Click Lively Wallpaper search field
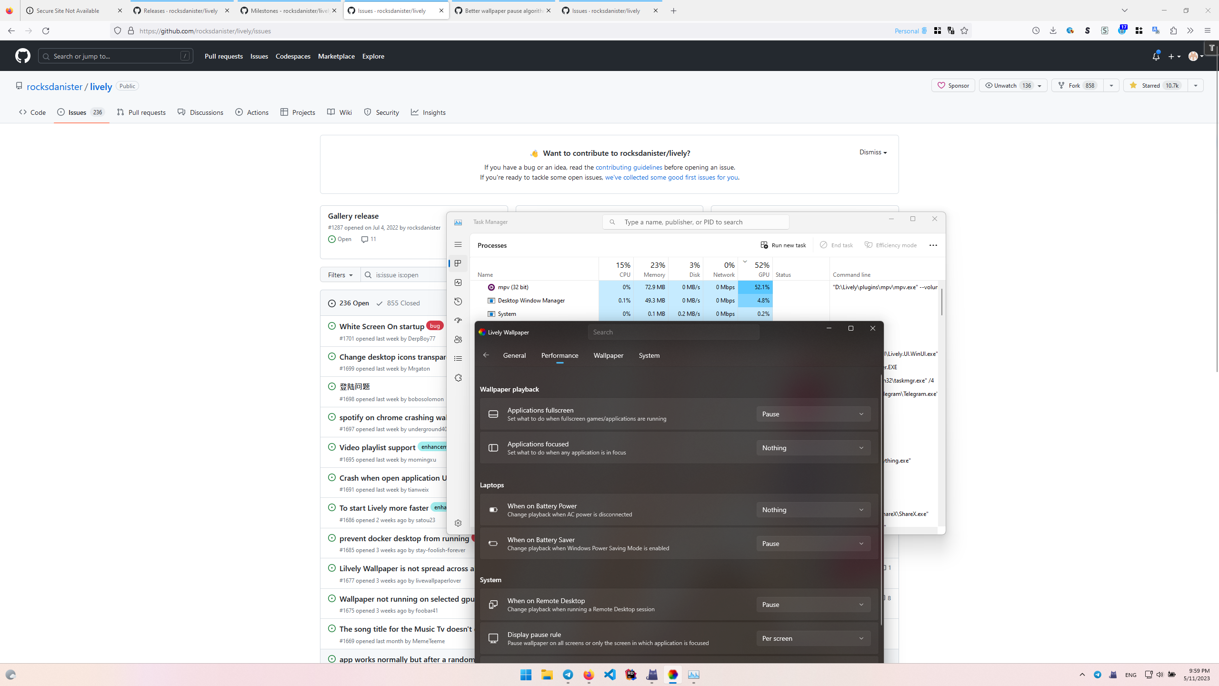This screenshot has width=1219, height=686. coord(673,332)
